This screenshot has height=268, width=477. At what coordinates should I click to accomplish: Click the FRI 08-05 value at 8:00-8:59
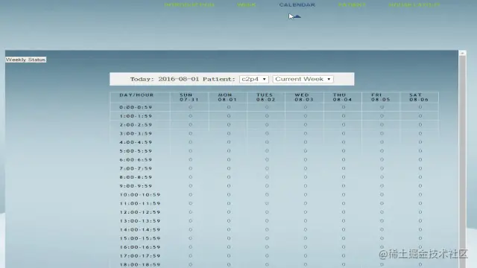click(382, 177)
